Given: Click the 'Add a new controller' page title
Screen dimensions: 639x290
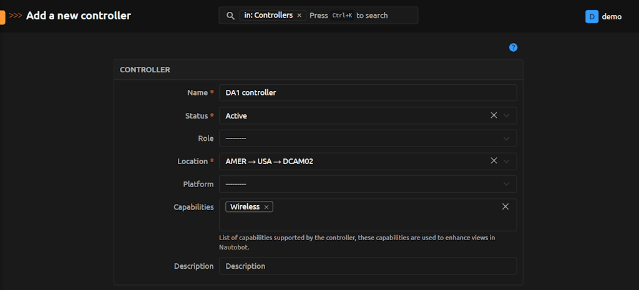Looking at the screenshot, I should (x=79, y=16).
